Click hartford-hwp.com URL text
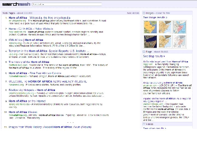 [18, 65]
